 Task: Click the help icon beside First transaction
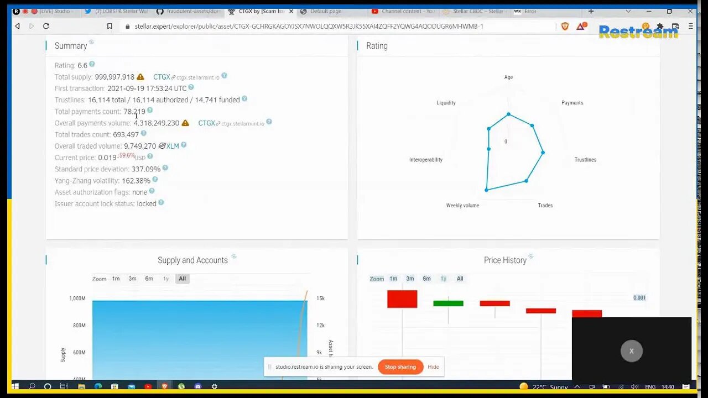[x=191, y=87]
